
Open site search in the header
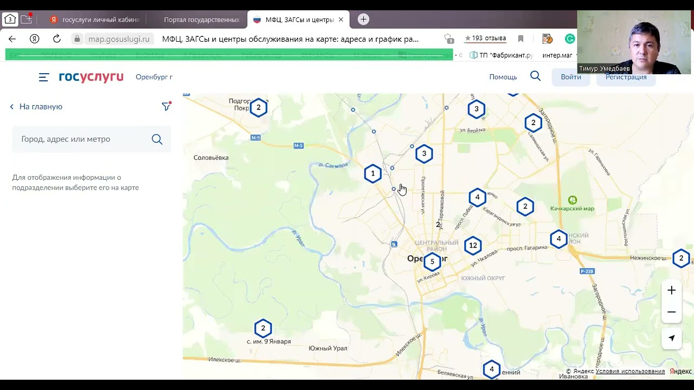pos(535,76)
